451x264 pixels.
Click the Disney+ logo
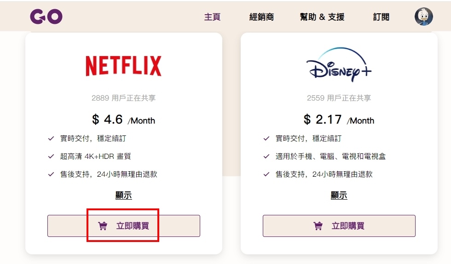pos(339,65)
